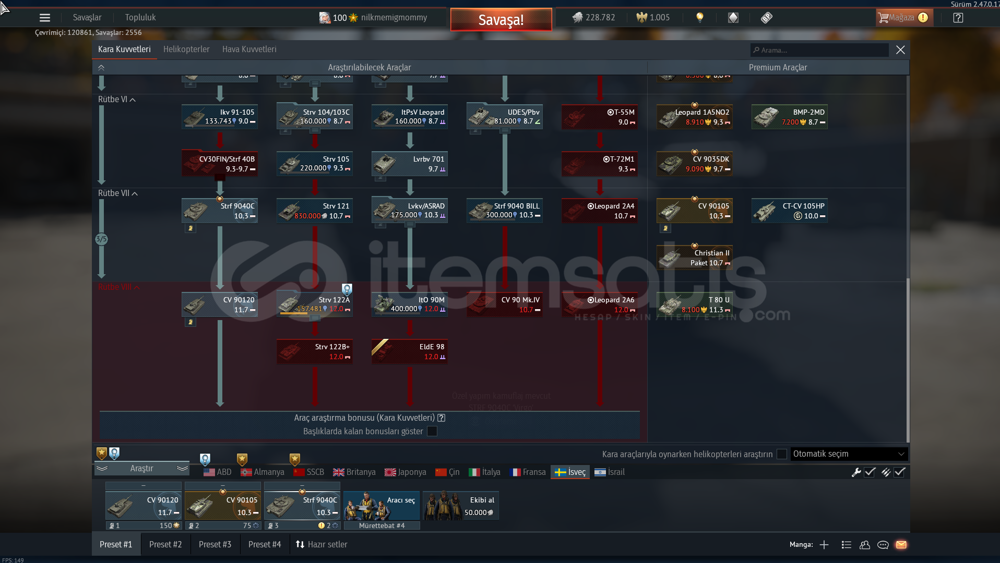1000x563 pixels.
Task: Click the gold star badge above SSCB
Action: click(x=295, y=459)
